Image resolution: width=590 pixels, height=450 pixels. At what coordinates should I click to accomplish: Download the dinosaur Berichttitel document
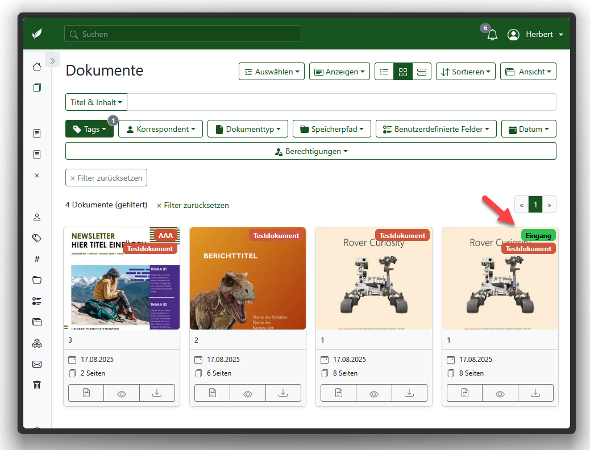283,393
